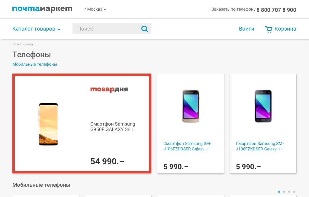Go to Электроника breadcrumb
The height and width of the screenshot is (197, 309).
(x=23, y=44)
